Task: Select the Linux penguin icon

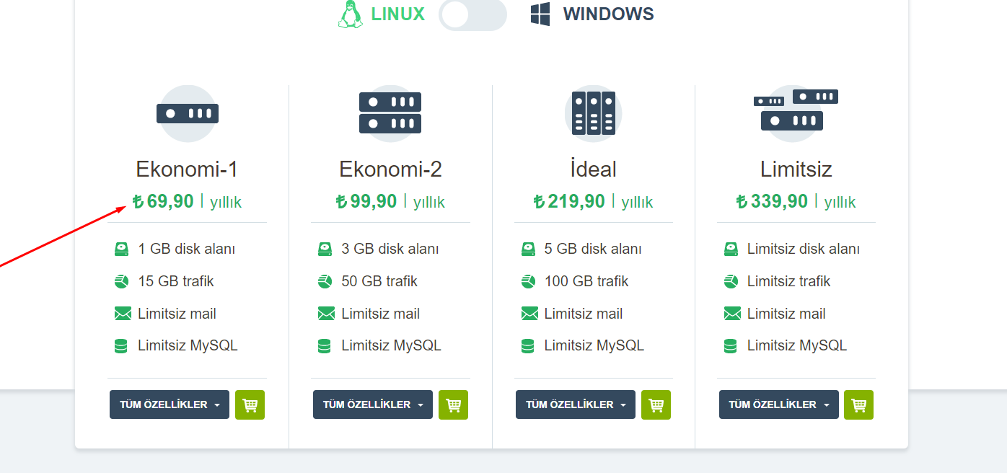Action: point(351,14)
